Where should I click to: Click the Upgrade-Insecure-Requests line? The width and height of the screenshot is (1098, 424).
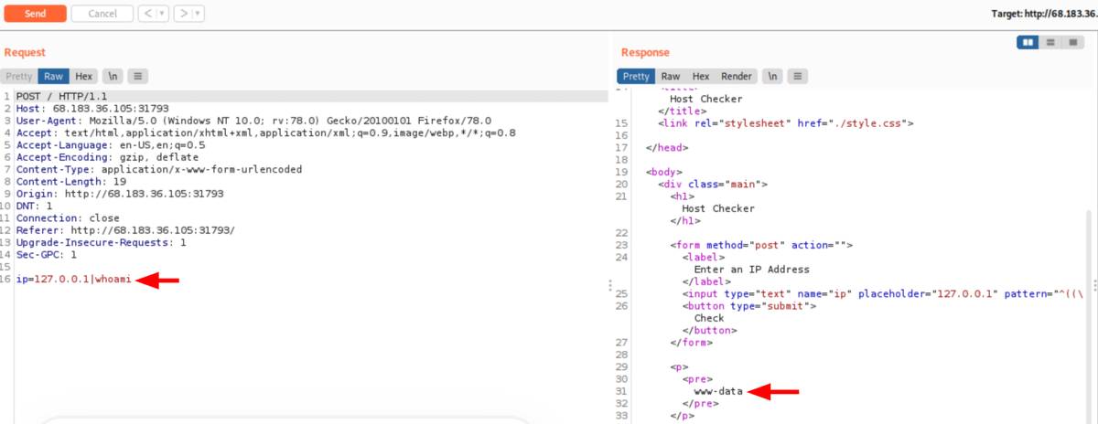click(x=101, y=242)
